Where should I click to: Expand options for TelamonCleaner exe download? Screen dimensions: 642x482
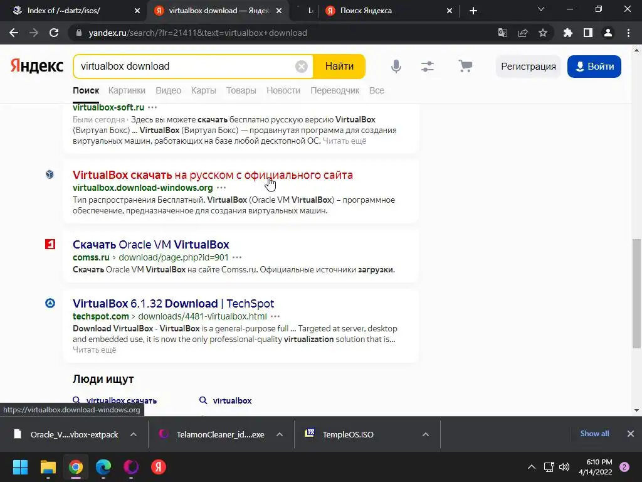pos(280,434)
